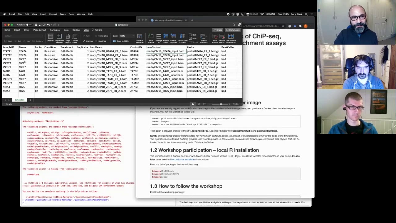Image resolution: width=396 pixels, height=223 pixels.
Task: Adjust zoom slider in Excel status bar
Action: pyautogui.click(x=221, y=104)
